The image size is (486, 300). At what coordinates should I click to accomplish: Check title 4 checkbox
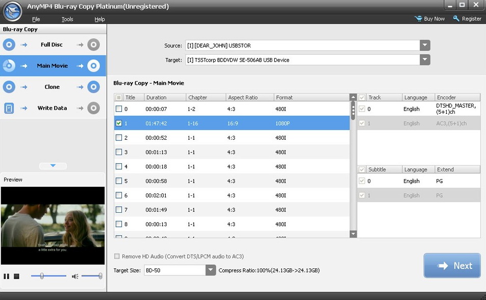click(119, 166)
